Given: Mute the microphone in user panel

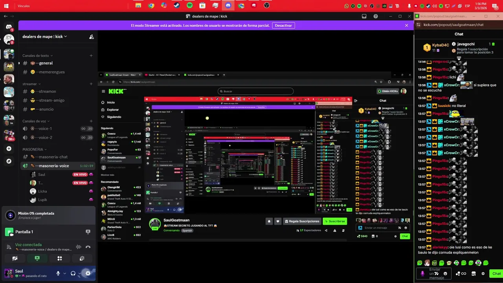Looking at the screenshot, I should pyautogui.click(x=58, y=273).
